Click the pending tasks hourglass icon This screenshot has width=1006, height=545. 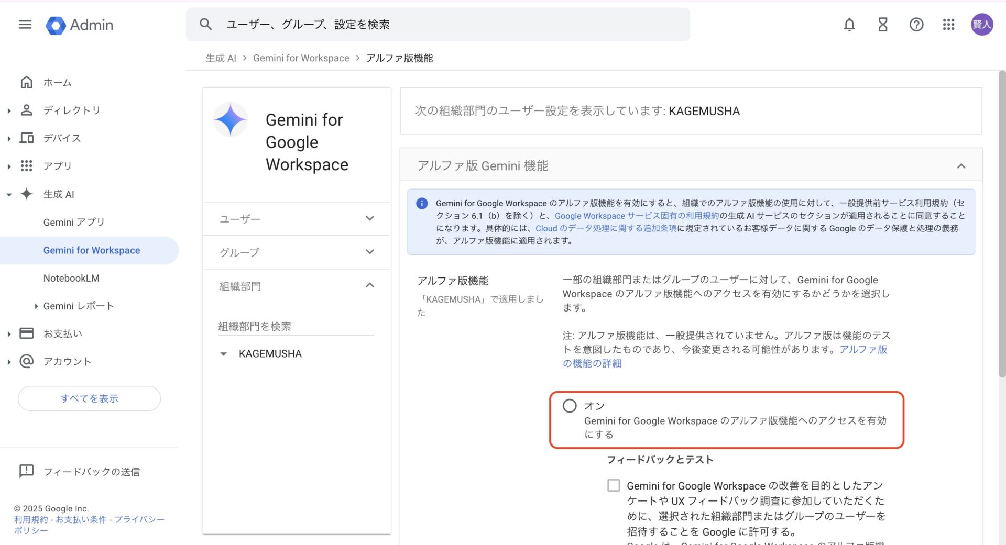[882, 25]
